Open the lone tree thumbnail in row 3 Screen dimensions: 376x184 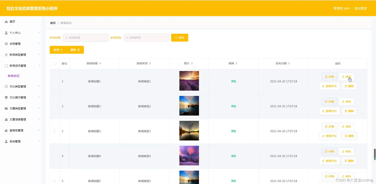pos(189,131)
